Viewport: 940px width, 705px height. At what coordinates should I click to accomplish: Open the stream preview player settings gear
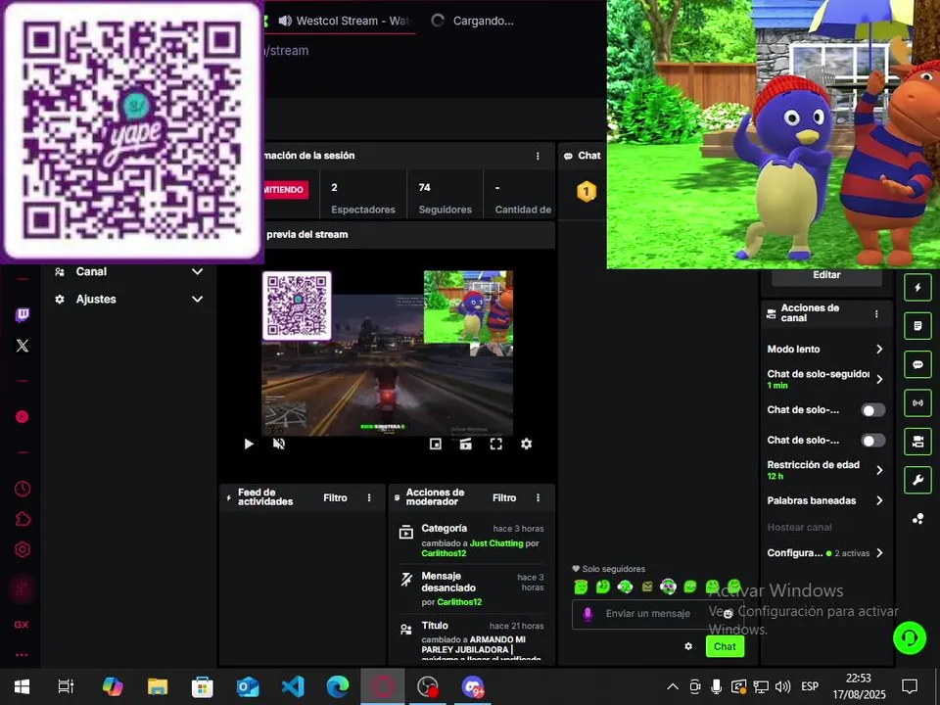[526, 444]
